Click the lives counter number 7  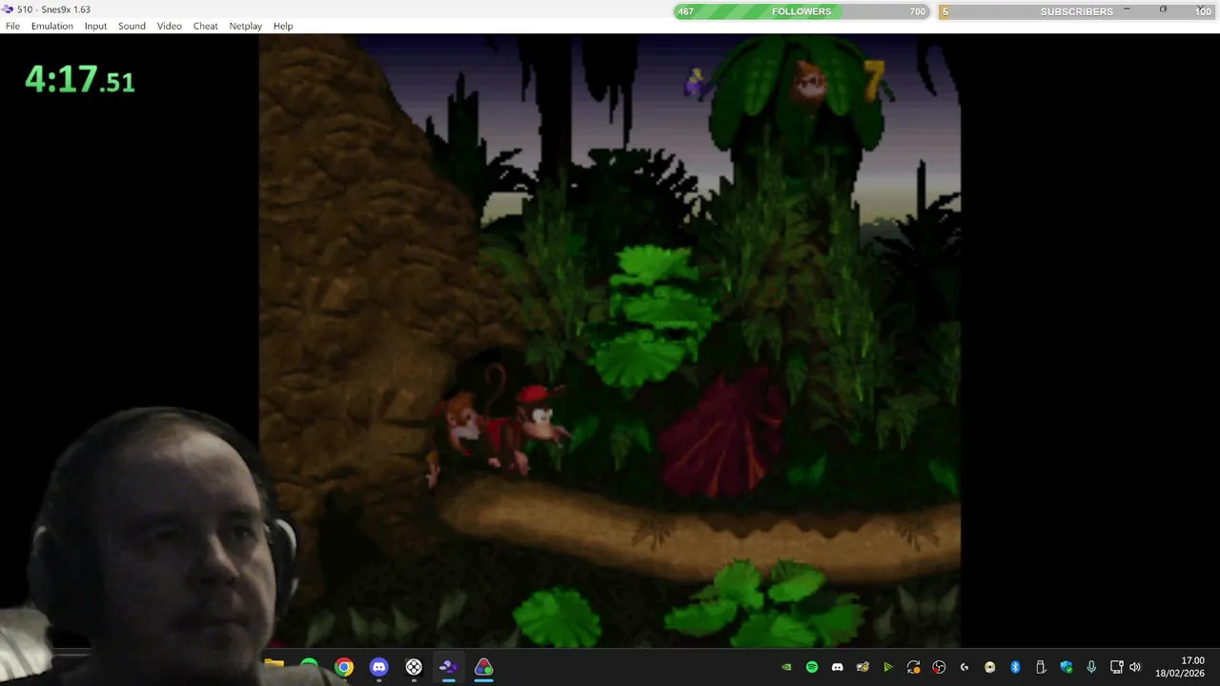874,80
